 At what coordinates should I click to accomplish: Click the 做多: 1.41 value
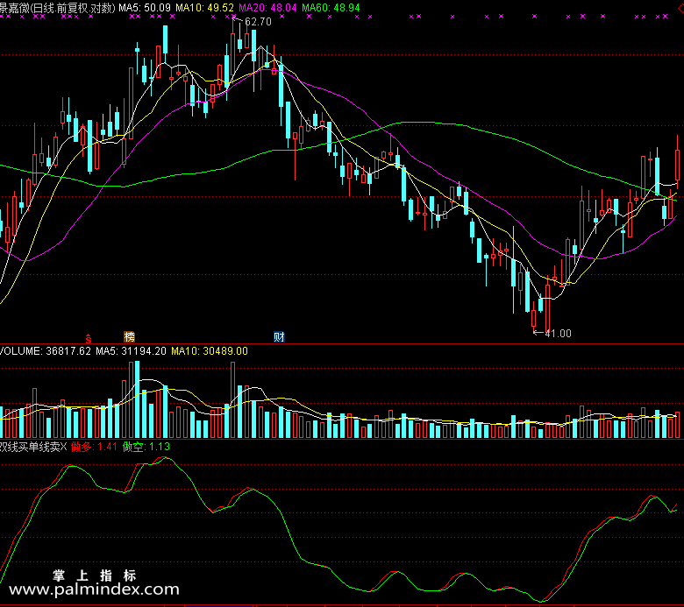tap(94, 447)
